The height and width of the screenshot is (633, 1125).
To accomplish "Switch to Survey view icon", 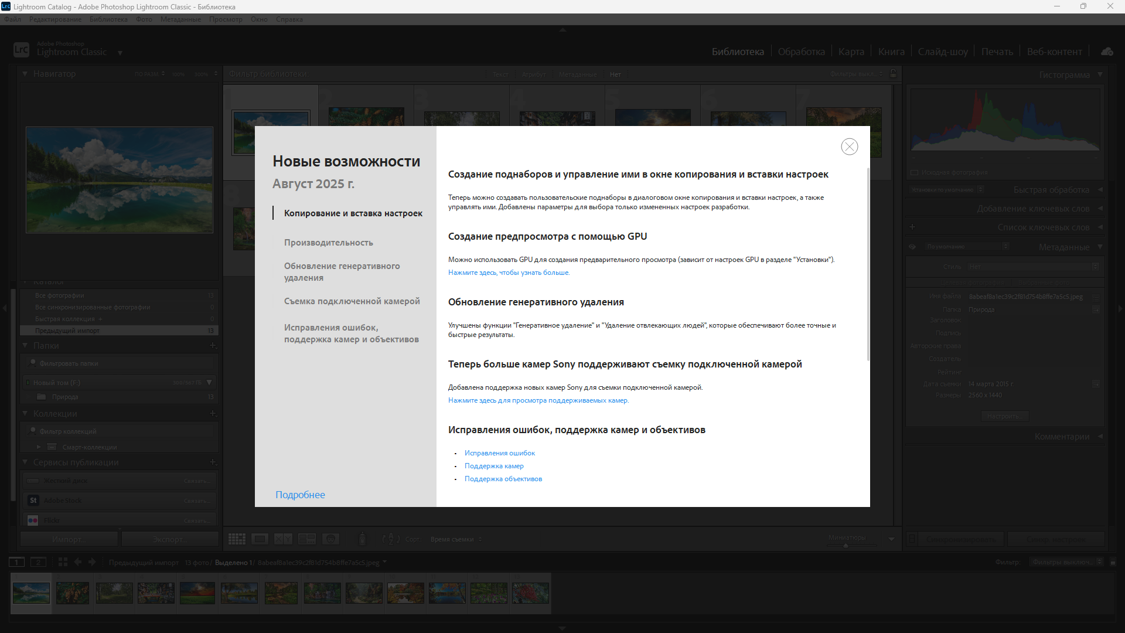I will [307, 539].
